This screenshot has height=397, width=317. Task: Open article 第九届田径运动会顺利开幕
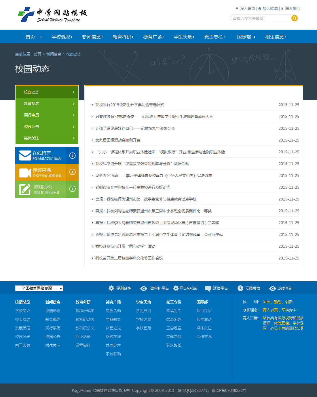118,140
